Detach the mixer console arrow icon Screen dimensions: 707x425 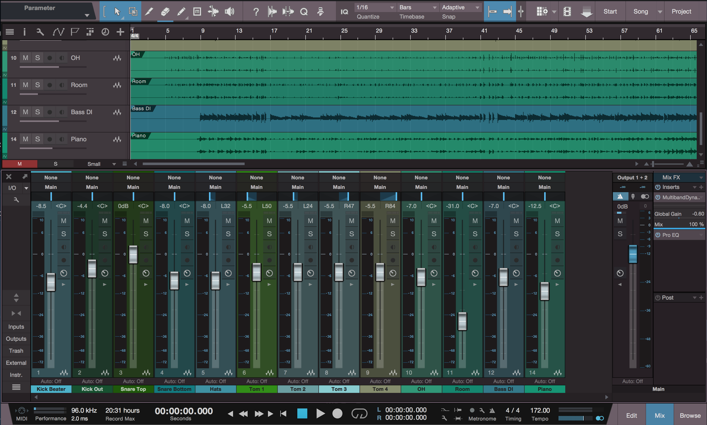(x=25, y=176)
